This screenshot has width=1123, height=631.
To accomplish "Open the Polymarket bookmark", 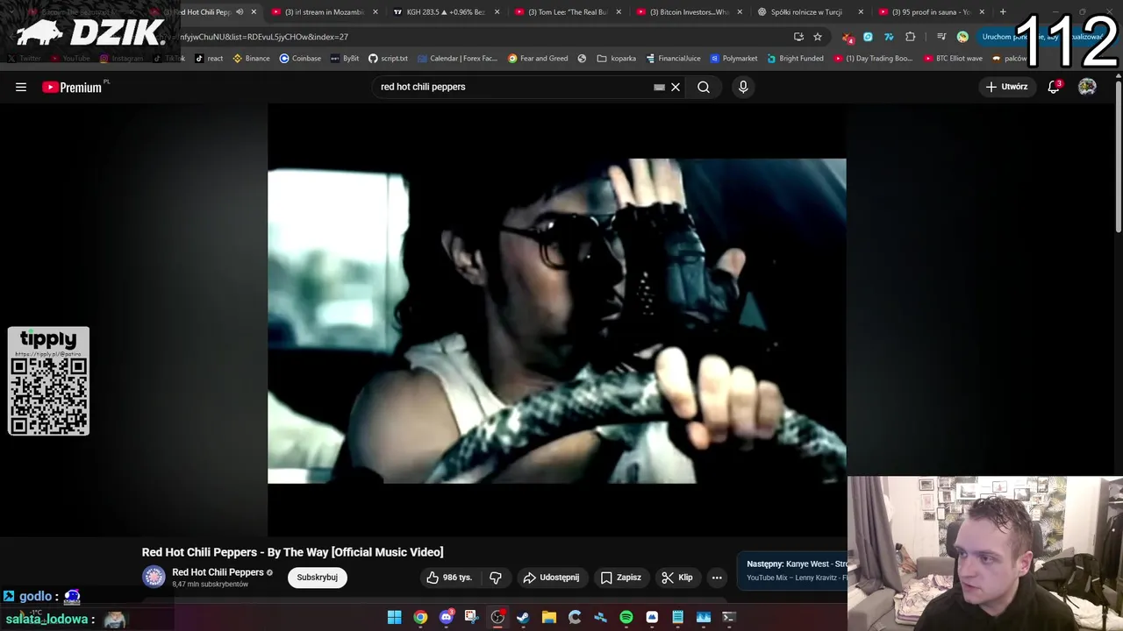I will point(733,59).
